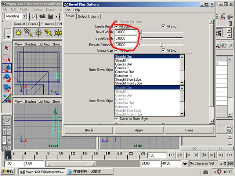
Task: Expand the tray icons chevron
Action: pos(214,172)
